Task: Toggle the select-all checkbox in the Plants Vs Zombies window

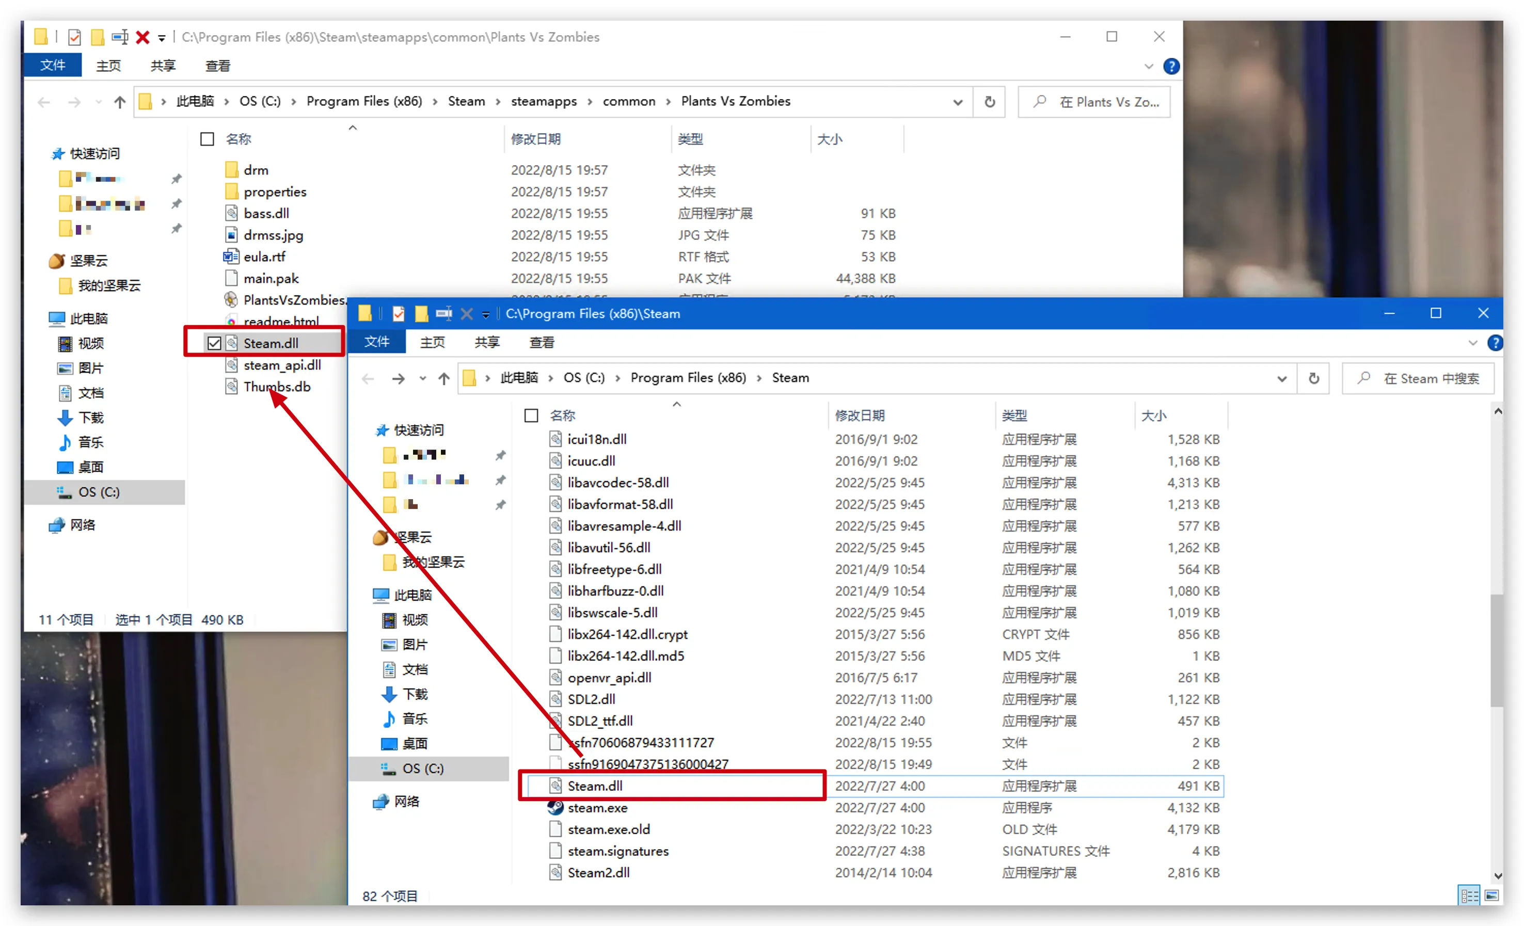Action: click(x=207, y=139)
